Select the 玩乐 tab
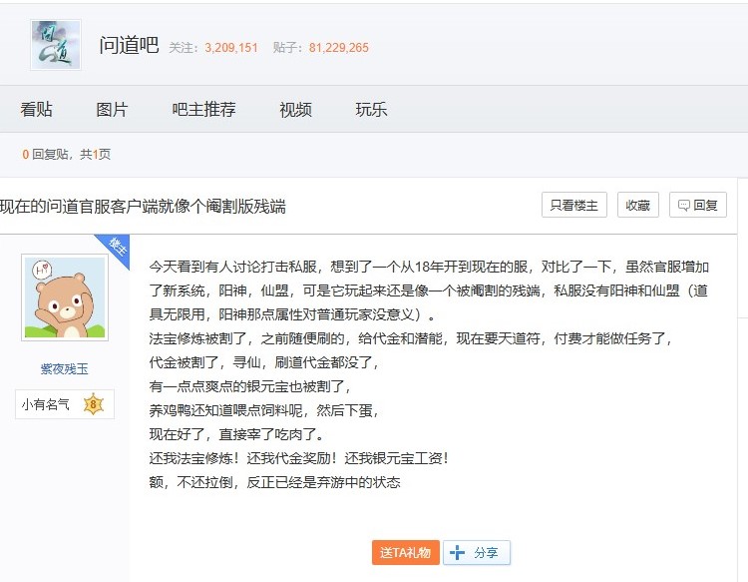The height and width of the screenshot is (582, 748). [x=371, y=110]
